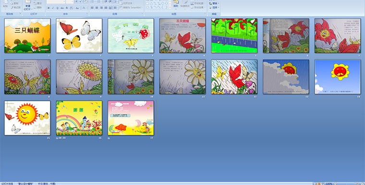Click the zoom slider in the status bar
The height and width of the screenshot is (185, 365).
point(347,184)
